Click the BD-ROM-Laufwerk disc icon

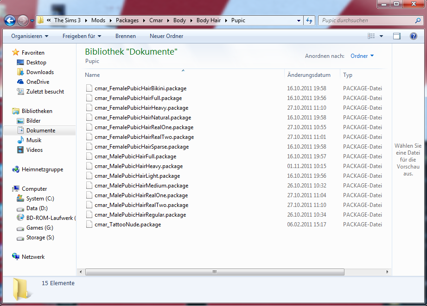click(x=20, y=218)
